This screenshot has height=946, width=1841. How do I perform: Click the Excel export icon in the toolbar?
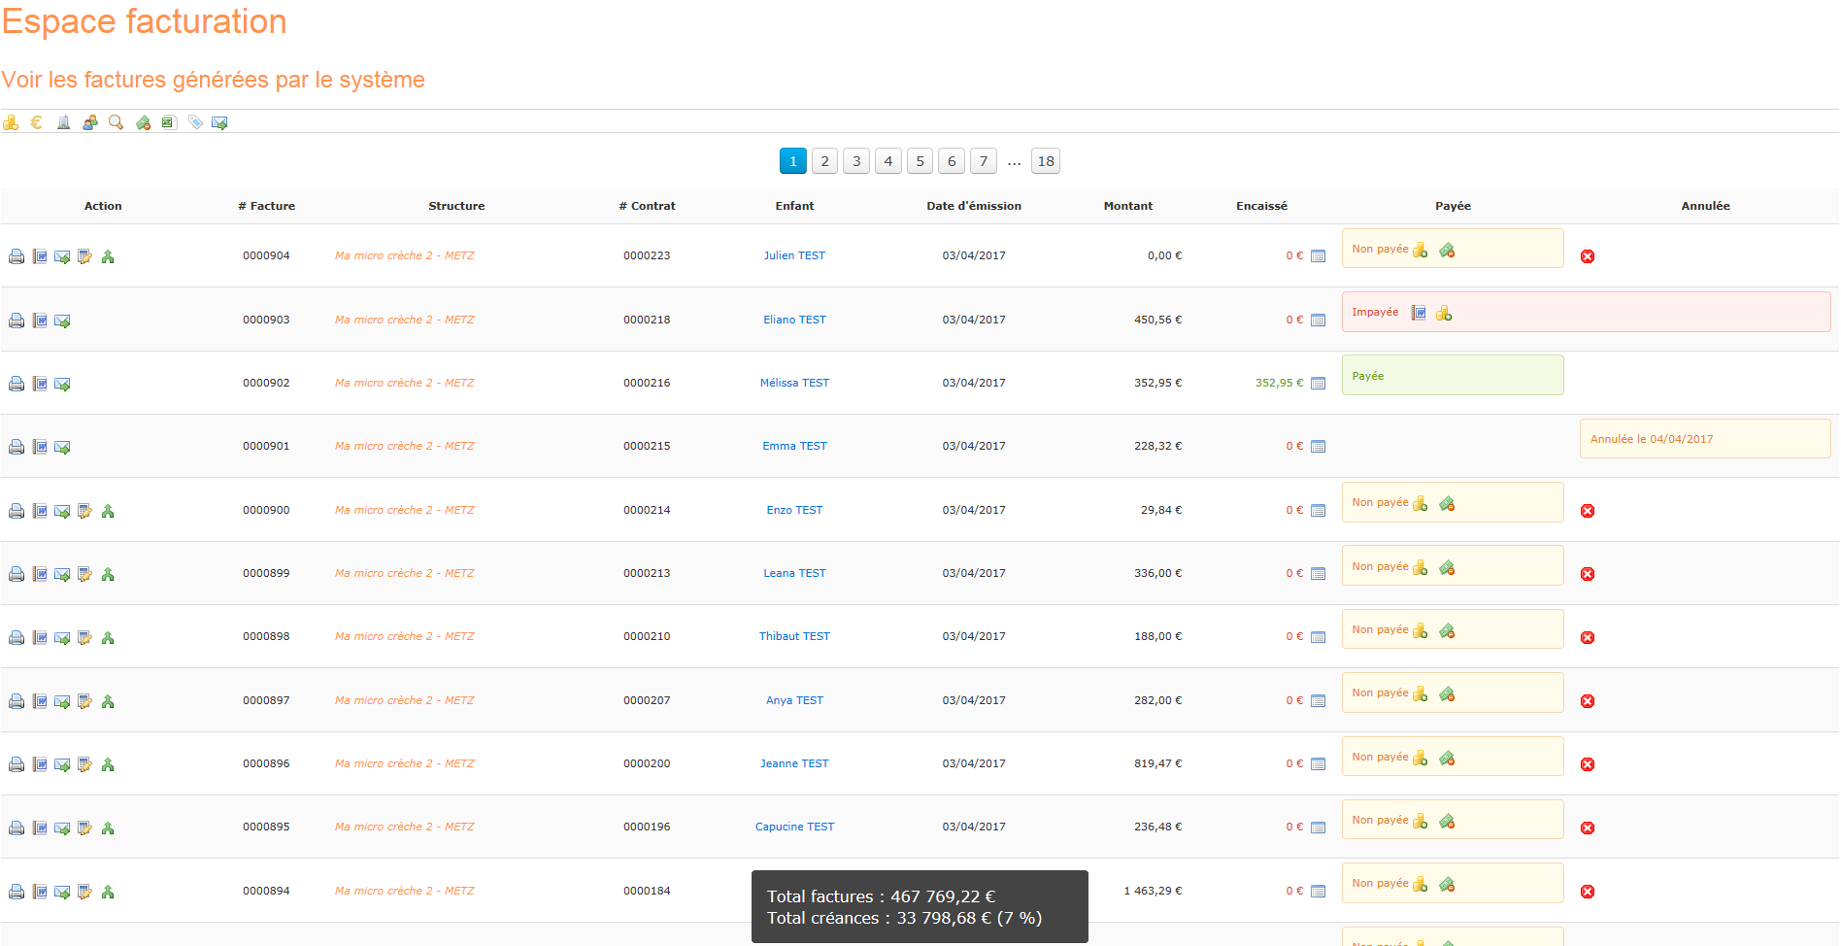(x=169, y=122)
